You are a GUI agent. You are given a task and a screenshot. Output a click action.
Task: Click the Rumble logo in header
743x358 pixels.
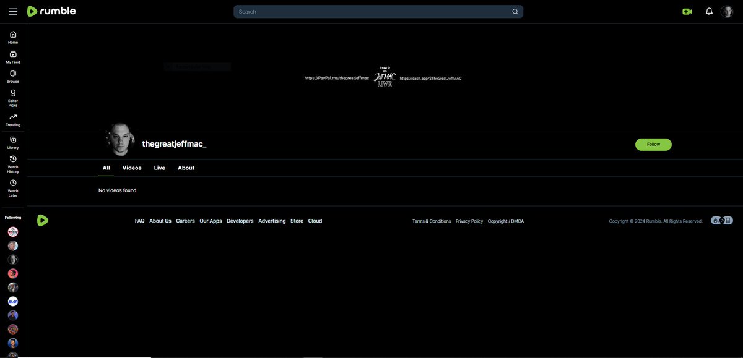tap(51, 11)
